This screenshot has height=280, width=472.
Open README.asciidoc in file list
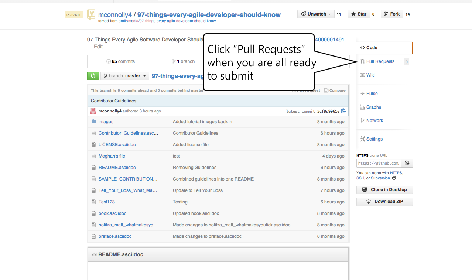pyautogui.click(x=117, y=168)
